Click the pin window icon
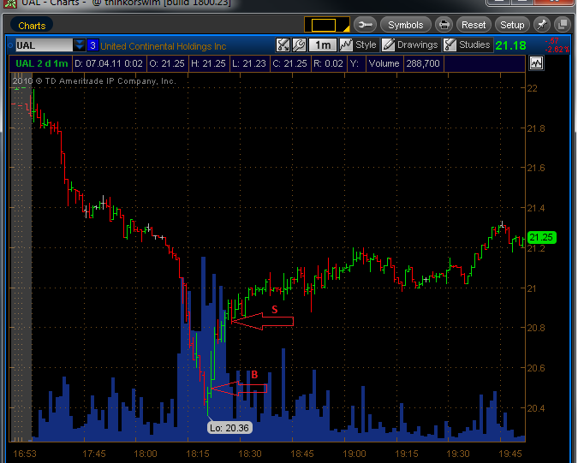 [x=541, y=25]
